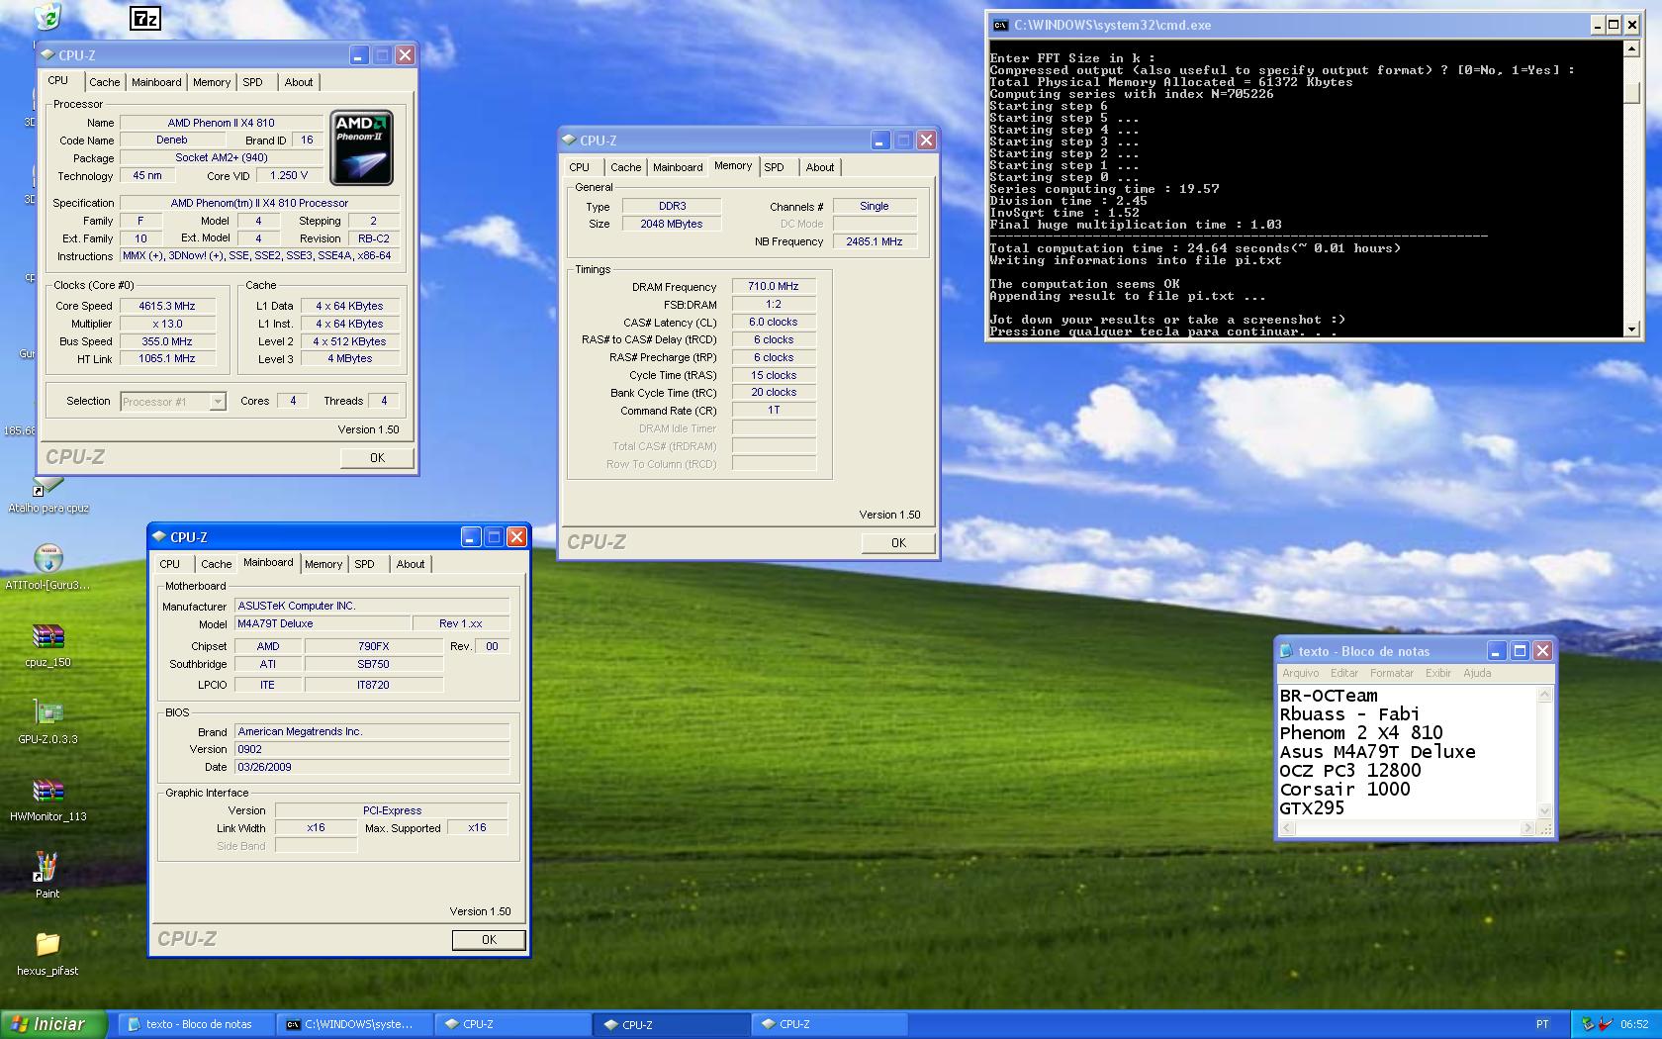Image resolution: width=1662 pixels, height=1039 pixels.
Task: Click Notepad horizontal scrollbar right arrow
Action: tap(1529, 828)
